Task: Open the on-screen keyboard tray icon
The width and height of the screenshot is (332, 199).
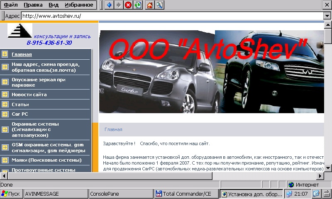Action: (x=327, y=194)
